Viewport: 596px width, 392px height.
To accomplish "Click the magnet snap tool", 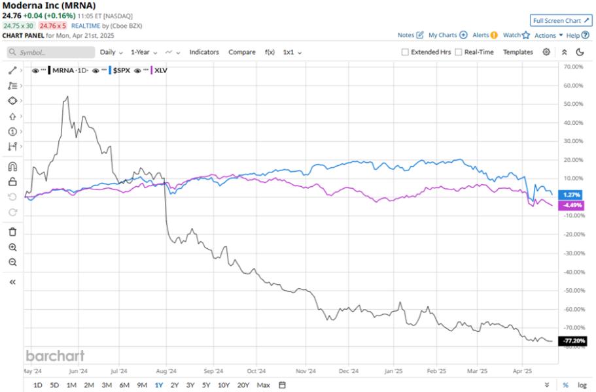I will pos(12,167).
